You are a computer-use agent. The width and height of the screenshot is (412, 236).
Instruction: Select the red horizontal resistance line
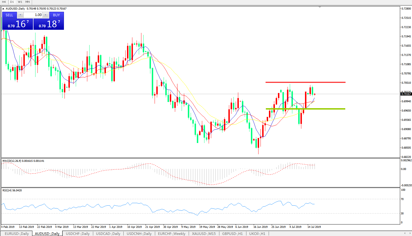pyautogui.click(x=305, y=82)
